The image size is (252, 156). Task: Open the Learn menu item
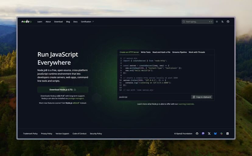(x=40, y=22)
